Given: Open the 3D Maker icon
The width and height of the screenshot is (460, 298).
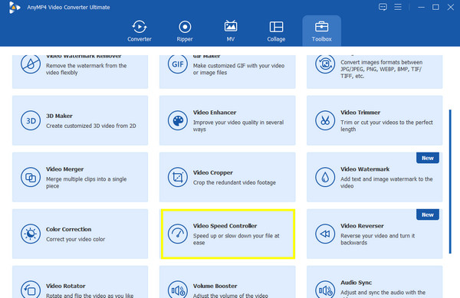Looking at the screenshot, I should (x=31, y=120).
